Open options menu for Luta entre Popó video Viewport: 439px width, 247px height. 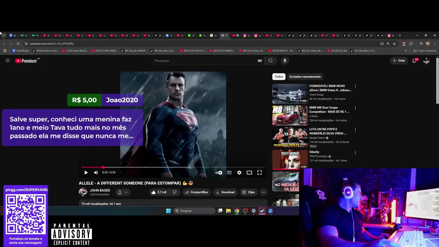(355, 130)
